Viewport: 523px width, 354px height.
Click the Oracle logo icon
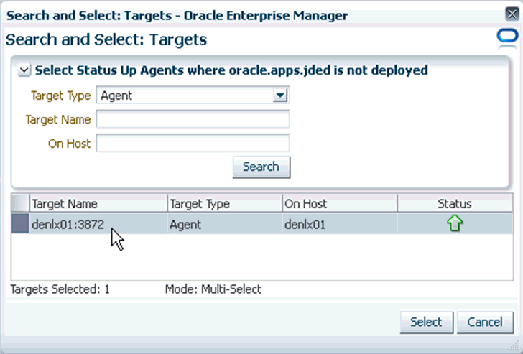click(508, 37)
